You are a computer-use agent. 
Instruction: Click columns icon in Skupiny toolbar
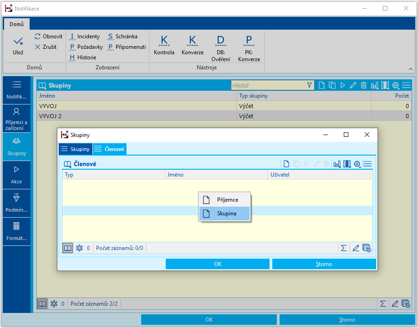385,85
